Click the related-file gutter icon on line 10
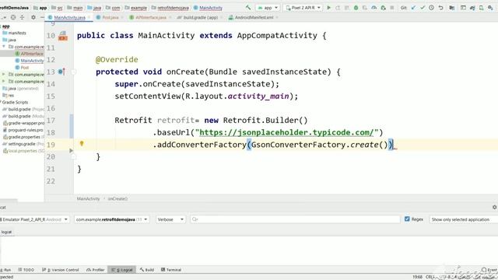This screenshot has height=280, width=498. tap(63, 36)
